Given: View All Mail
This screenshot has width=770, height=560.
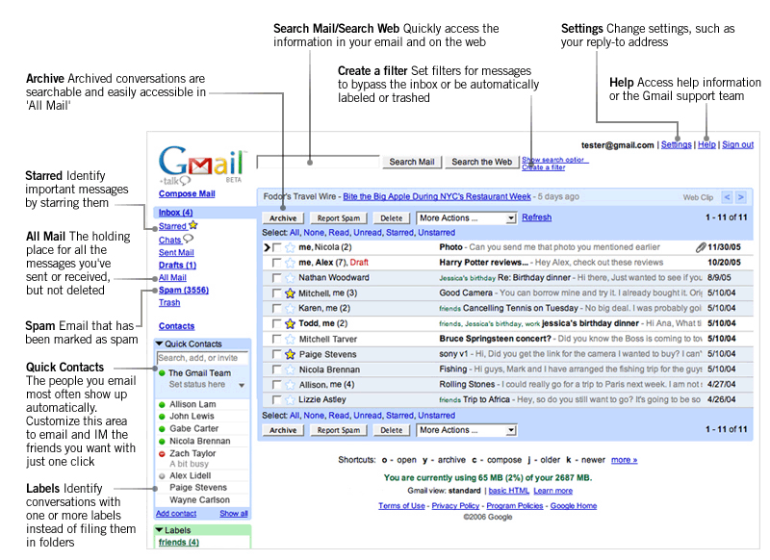Looking at the screenshot, I should click(x=172, y=277).
